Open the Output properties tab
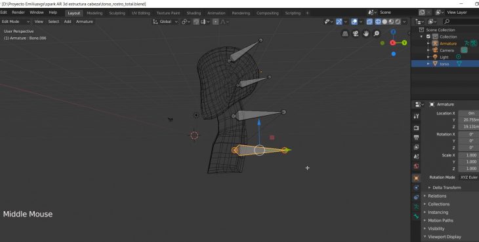 [416, 137]
